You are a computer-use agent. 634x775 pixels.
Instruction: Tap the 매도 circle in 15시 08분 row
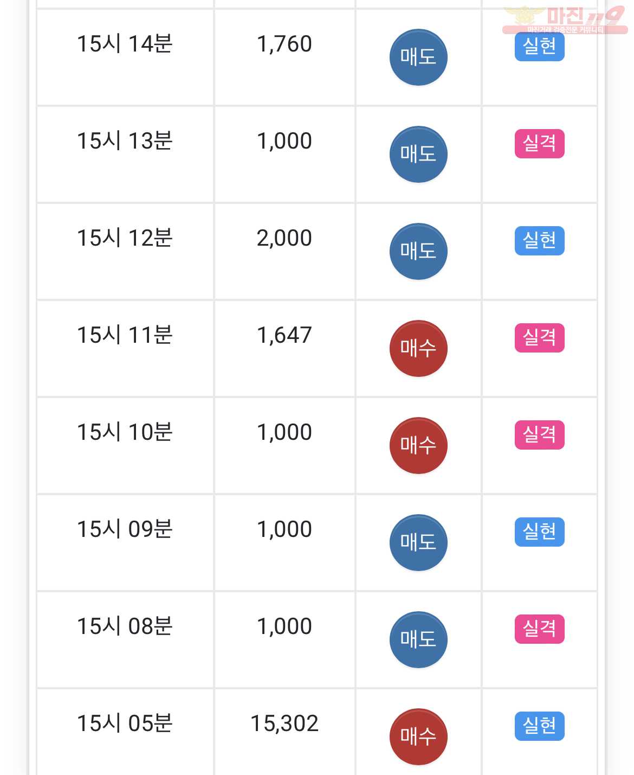pos(418,639)
